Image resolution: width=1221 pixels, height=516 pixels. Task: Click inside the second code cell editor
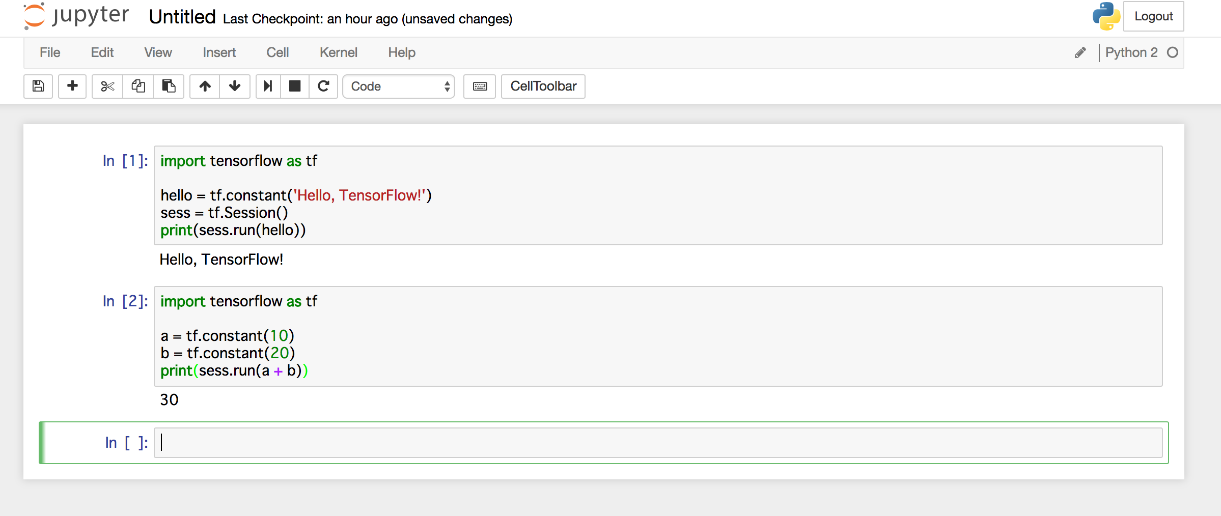658,336
